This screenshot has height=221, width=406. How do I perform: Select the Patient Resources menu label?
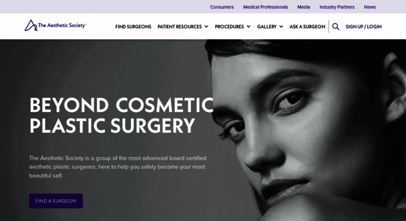click(x=179, y=27)
